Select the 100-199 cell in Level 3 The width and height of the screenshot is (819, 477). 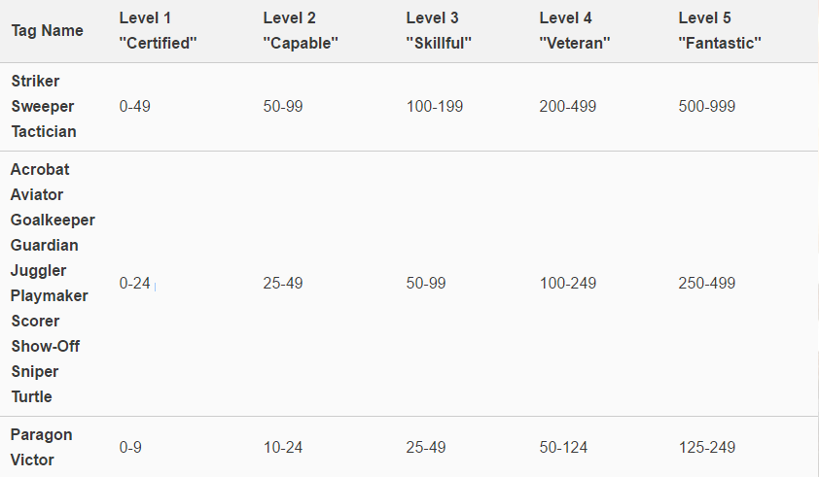coord(435,106)
